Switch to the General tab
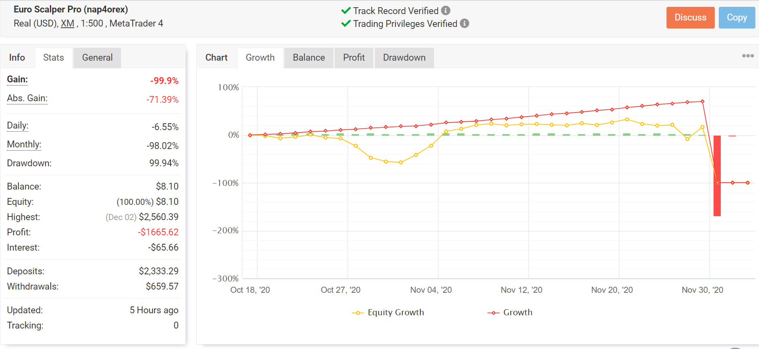 [x=97, y=57]
